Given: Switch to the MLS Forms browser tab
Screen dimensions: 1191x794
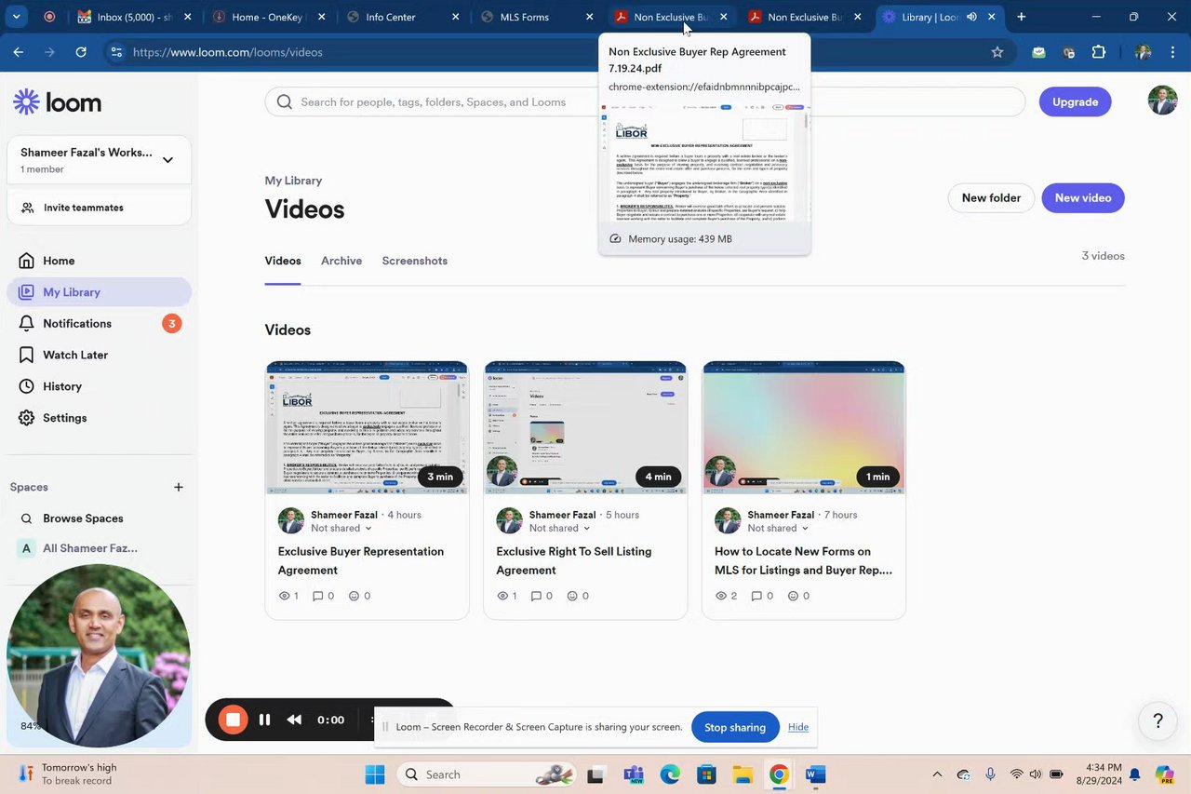Looking at the screenshot, I should (x=538, y=17).
